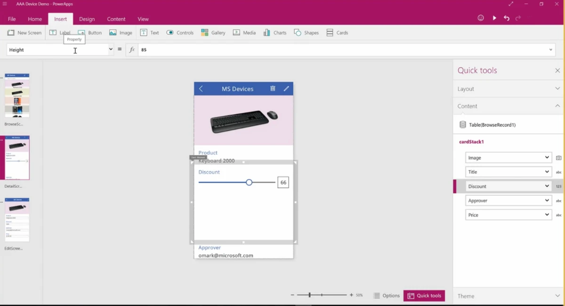Expand the Layout section in Quick tools
Screen dimensions: 565x306
coord(508,89)
